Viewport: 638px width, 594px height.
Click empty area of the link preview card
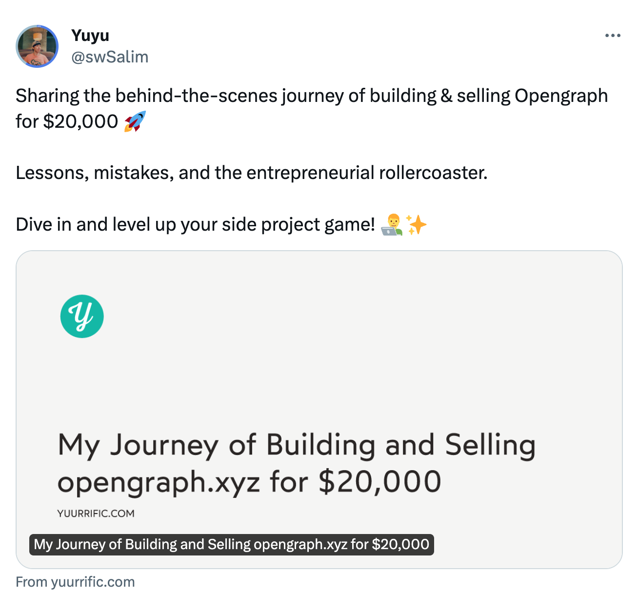tap(341, 341)
